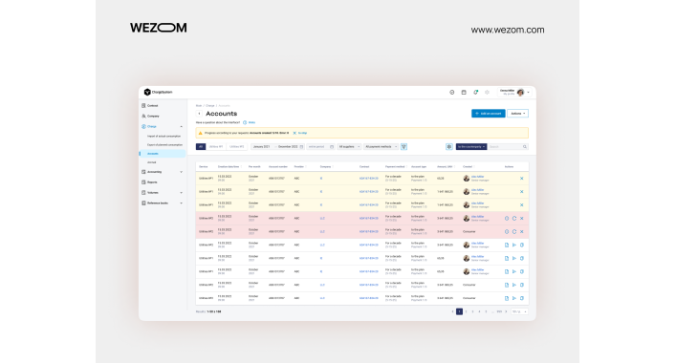The width and height of the screenshot is (676, 363).
Task: Open the All suppliers dropdown
Action: pos(349,147)
